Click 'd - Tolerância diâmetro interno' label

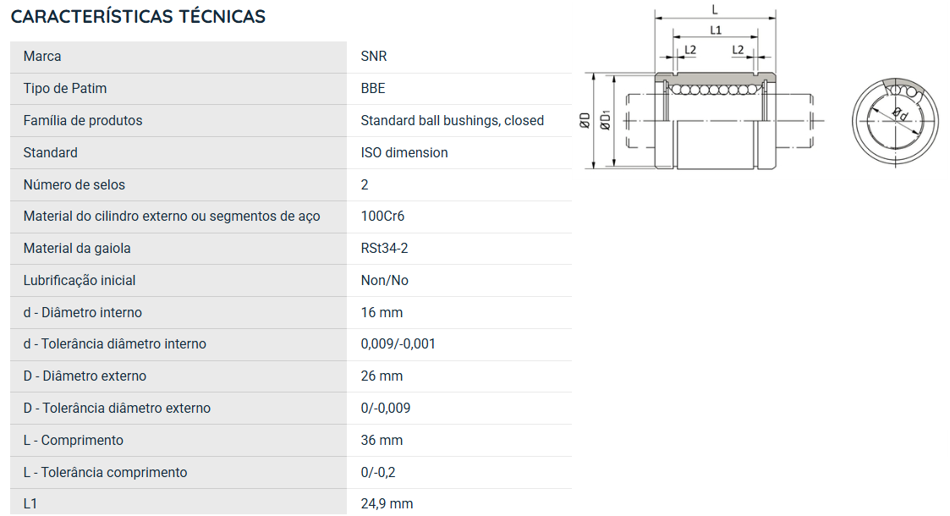pyautogui.click(x=115, y=344)
